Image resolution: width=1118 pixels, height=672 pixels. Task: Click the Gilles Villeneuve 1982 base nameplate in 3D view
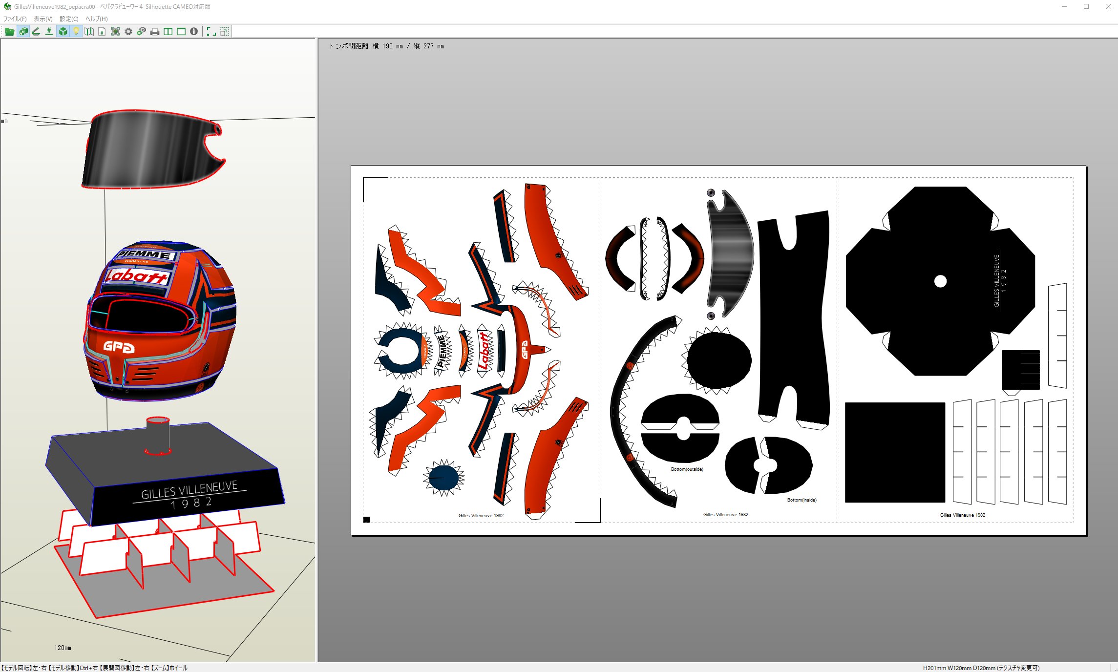click(189, 496)
